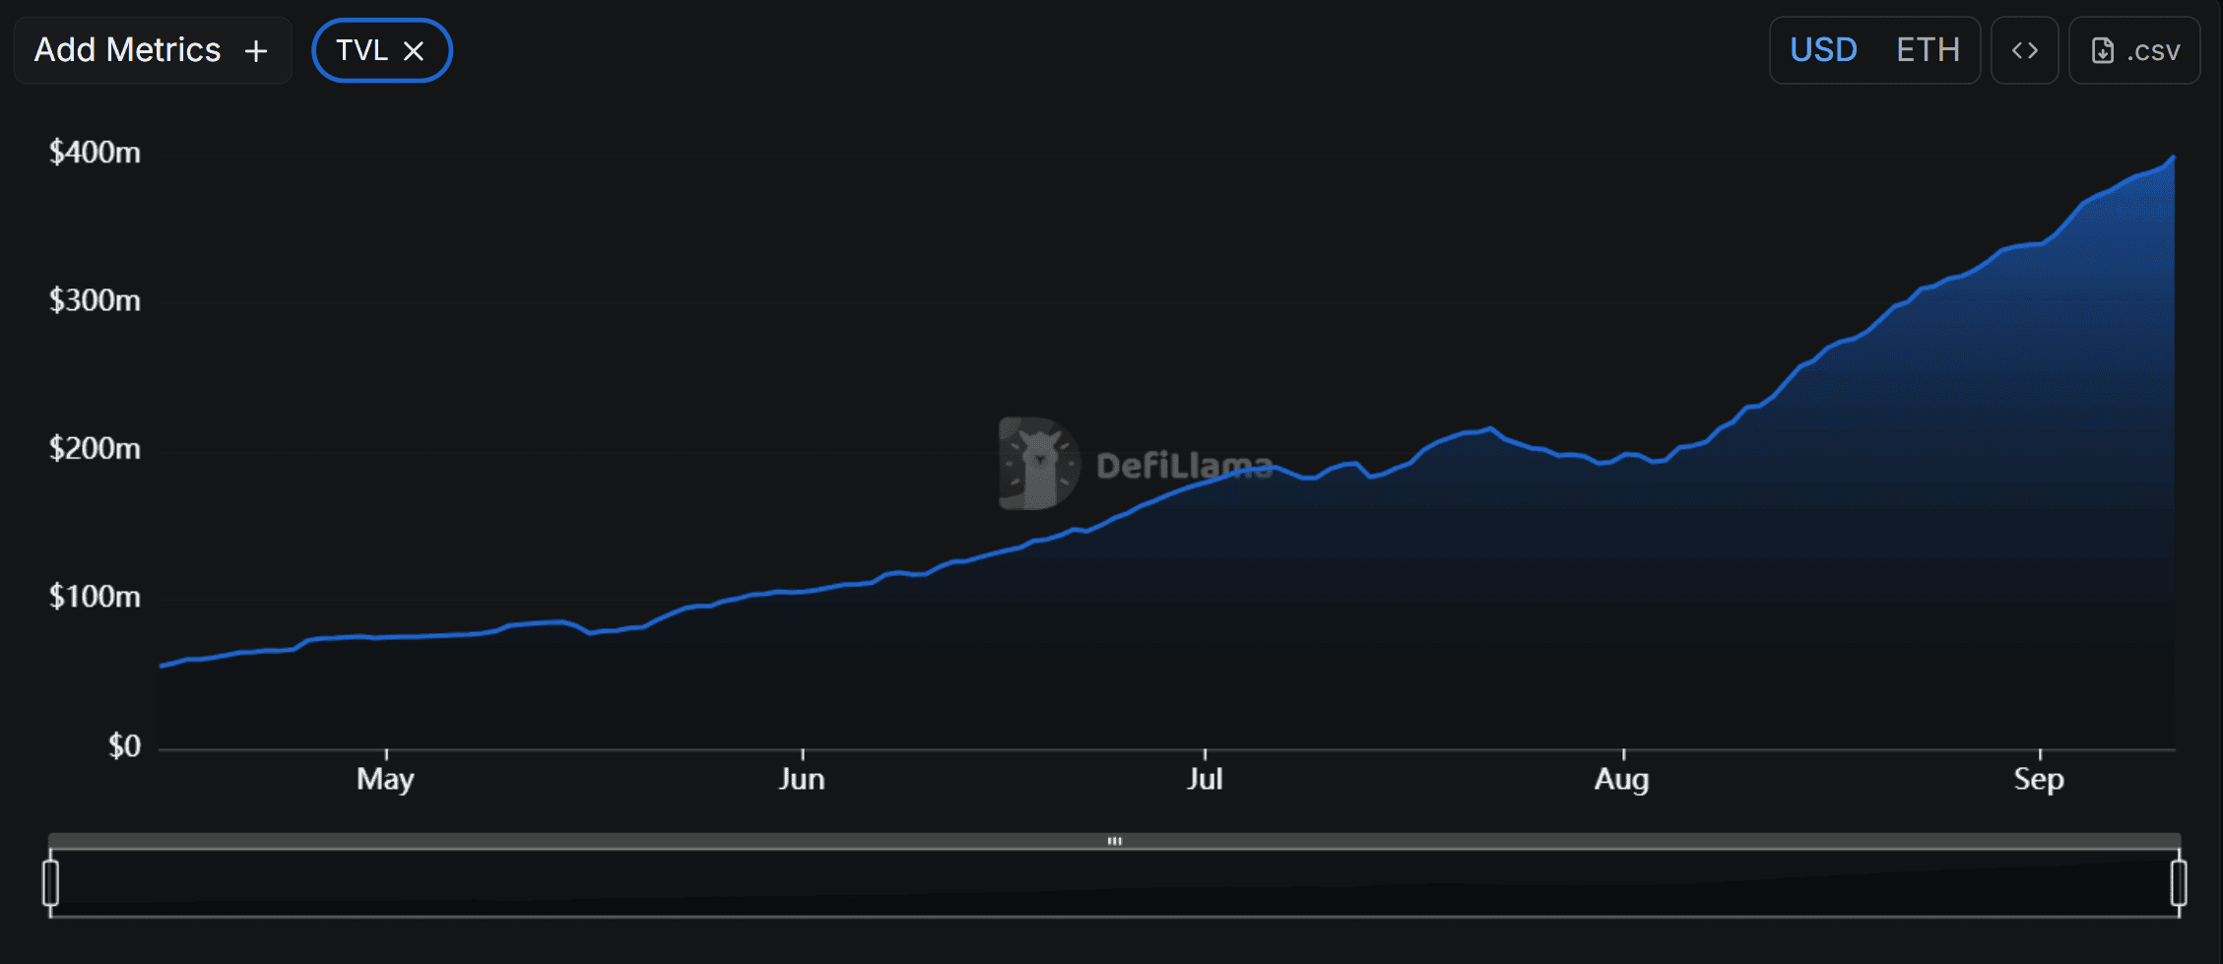Open the embed code brackets icon
This screenshot has width=2223, height=964.
[x=2024, y=50]
